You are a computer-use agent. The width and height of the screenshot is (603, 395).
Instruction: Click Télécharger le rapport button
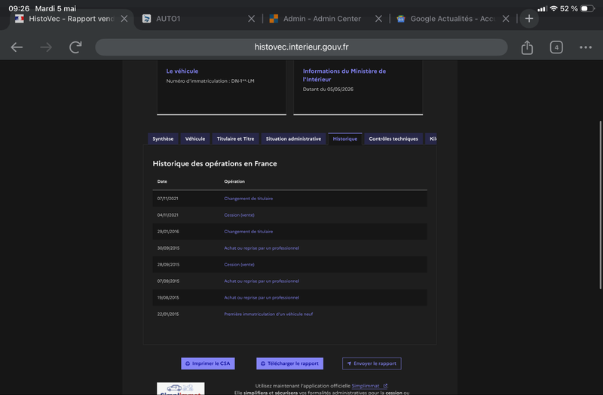[289, 363]
